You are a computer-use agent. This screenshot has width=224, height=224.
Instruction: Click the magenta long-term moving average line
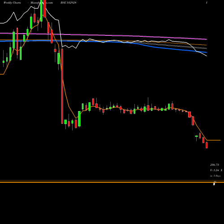point(103,35)
